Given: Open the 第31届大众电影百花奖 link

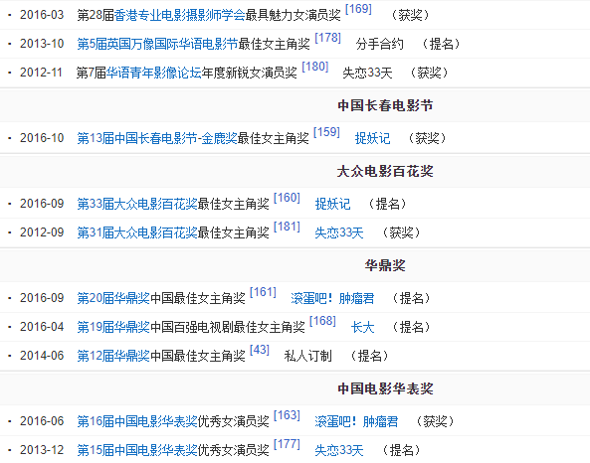Looking at the screenshot, I should (137, 232).
